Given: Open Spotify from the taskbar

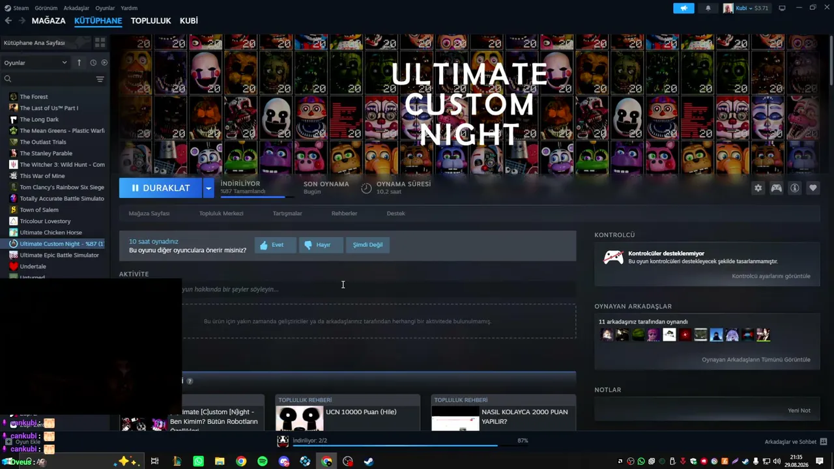Looking at the screenshot, I should 263,462.
